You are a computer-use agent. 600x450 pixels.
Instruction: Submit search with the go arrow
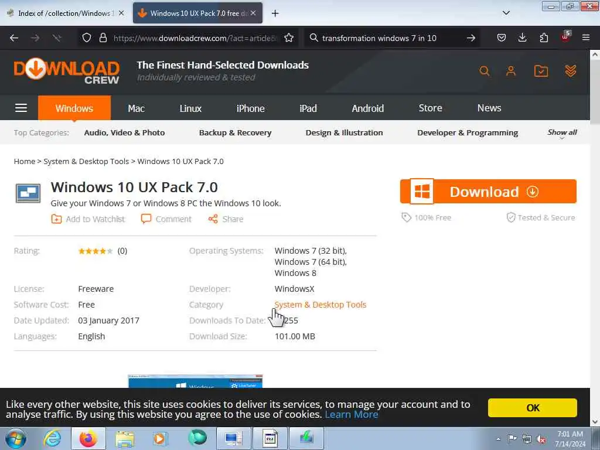(471, 38)
